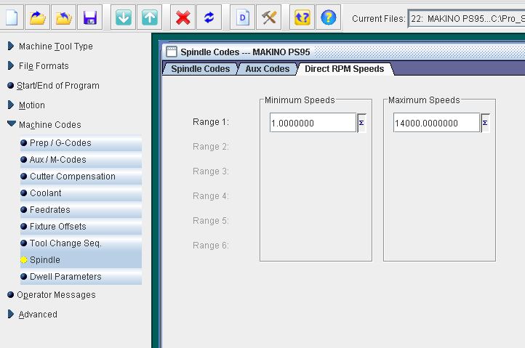The width and height of the screenshot is (525, 348).
Task: Click the Range 2 label
Action: pos(211,147)
